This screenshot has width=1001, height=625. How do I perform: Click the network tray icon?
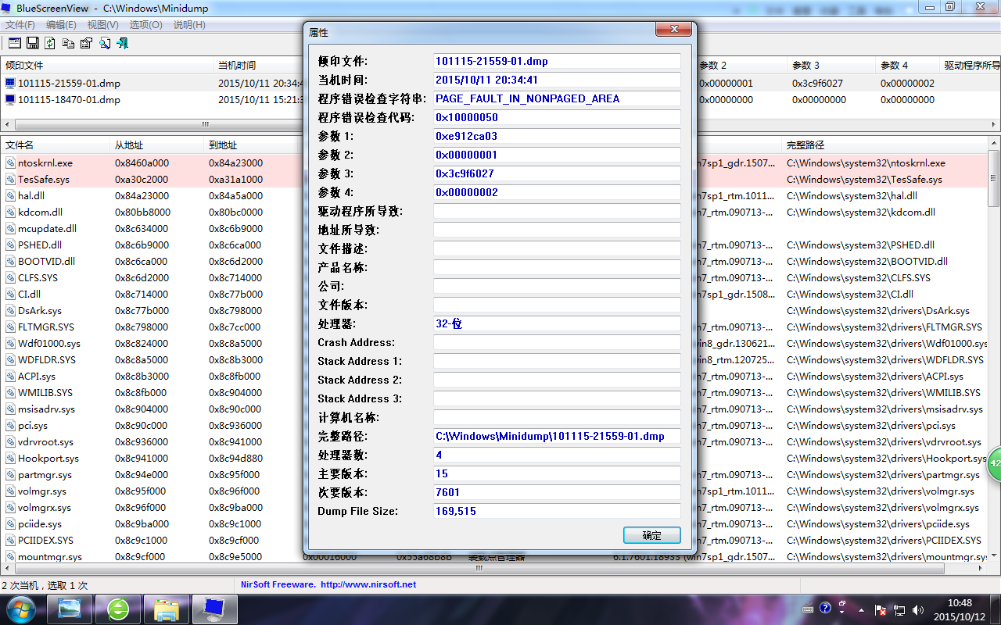[x=899, y=609]
